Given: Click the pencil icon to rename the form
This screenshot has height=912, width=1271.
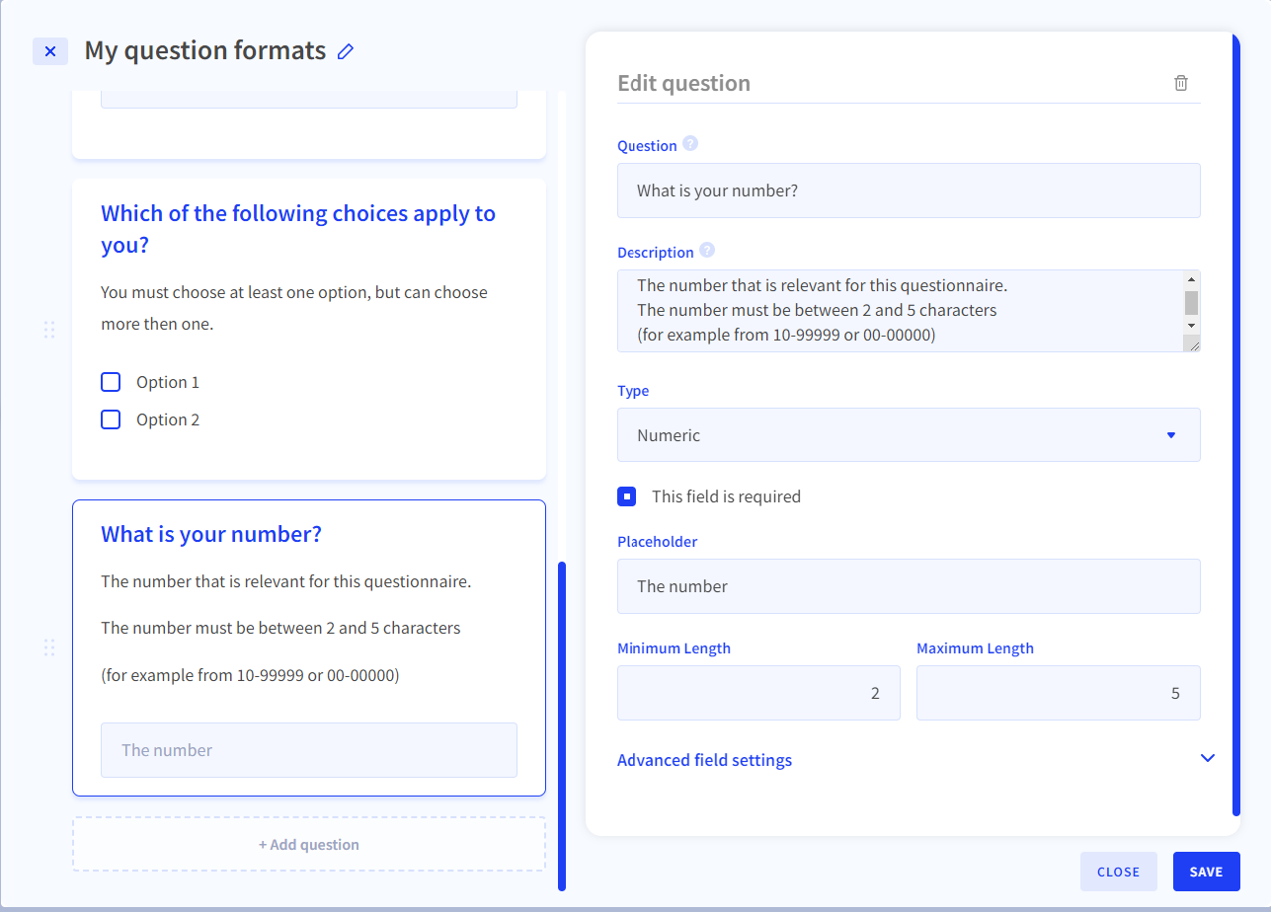Looking at the screenshot, I should [345, 51].
